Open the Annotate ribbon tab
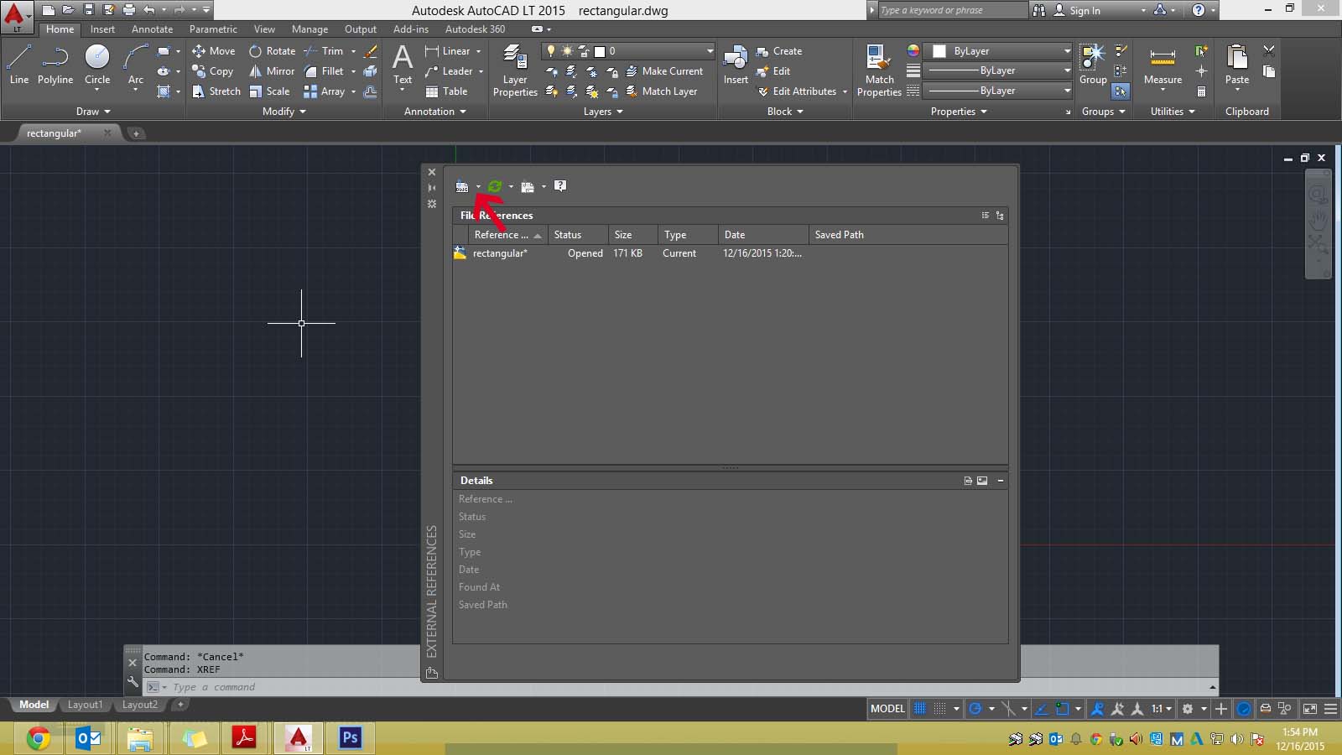Viewport: 1342px width, 755px height. coord(152,29)
